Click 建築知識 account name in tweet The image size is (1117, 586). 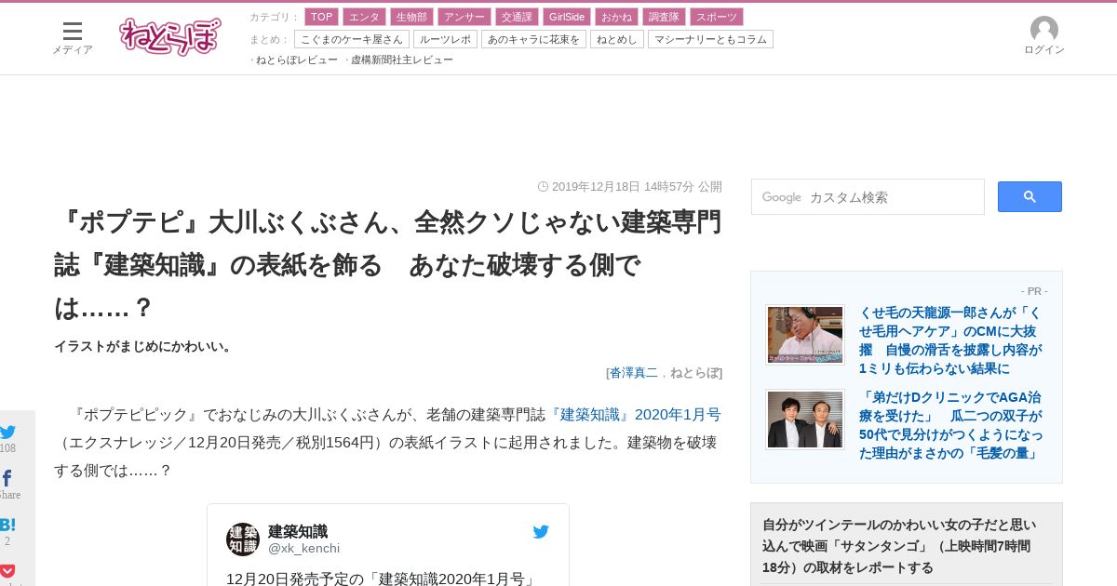(298, 531)
